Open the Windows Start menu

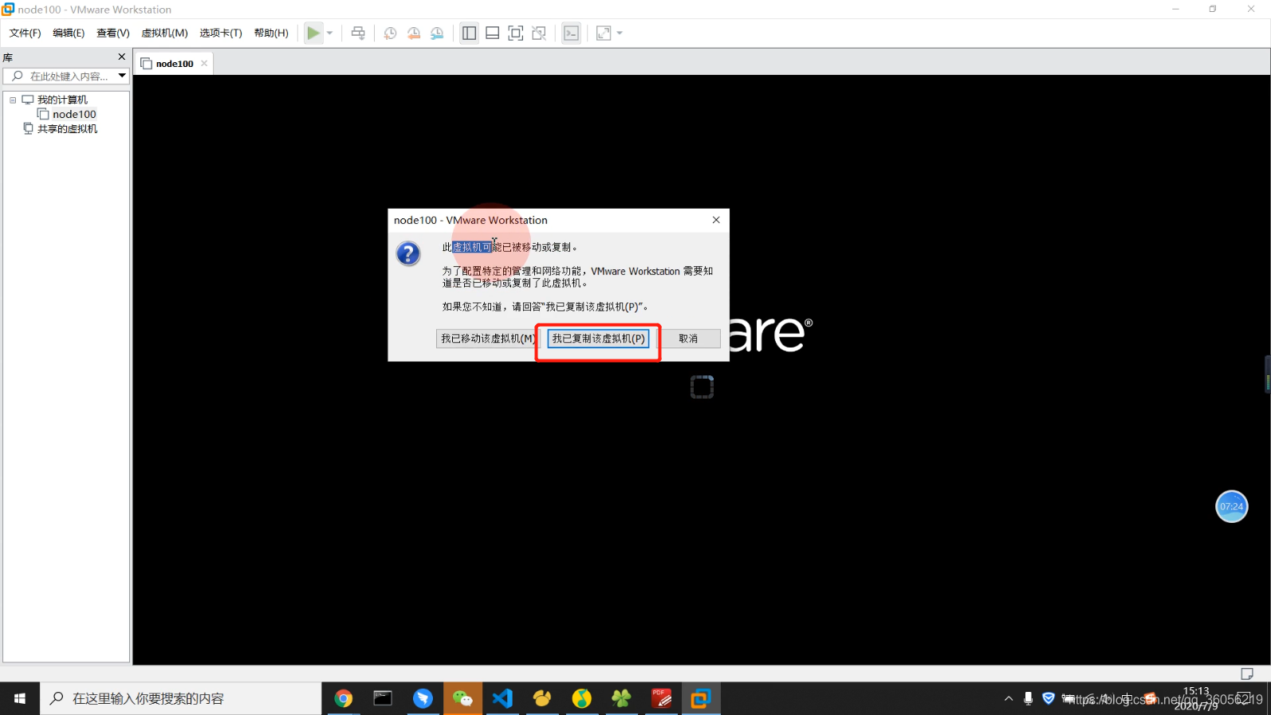pos(20,698)
